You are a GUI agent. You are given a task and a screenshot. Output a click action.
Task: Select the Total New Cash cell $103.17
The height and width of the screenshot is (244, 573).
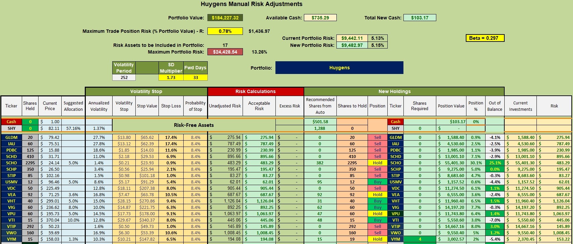(420, 18)
